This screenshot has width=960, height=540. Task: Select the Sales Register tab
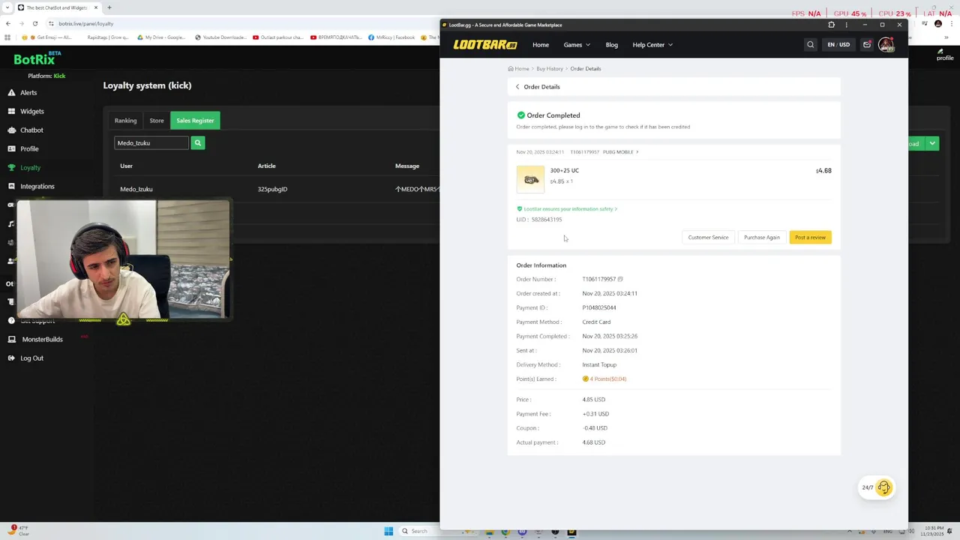pyautogui.click(x=195, y=120)
